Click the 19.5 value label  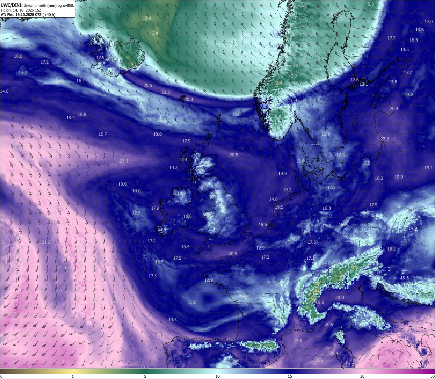pyautogui.click(x=279, y=207)
